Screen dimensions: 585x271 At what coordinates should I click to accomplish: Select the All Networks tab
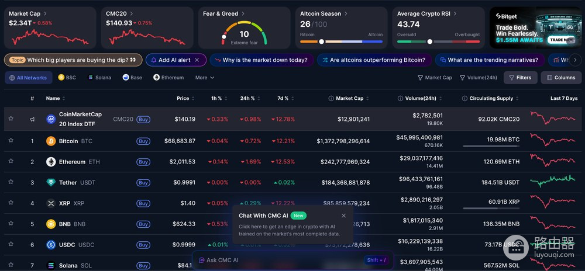[28, 78]
